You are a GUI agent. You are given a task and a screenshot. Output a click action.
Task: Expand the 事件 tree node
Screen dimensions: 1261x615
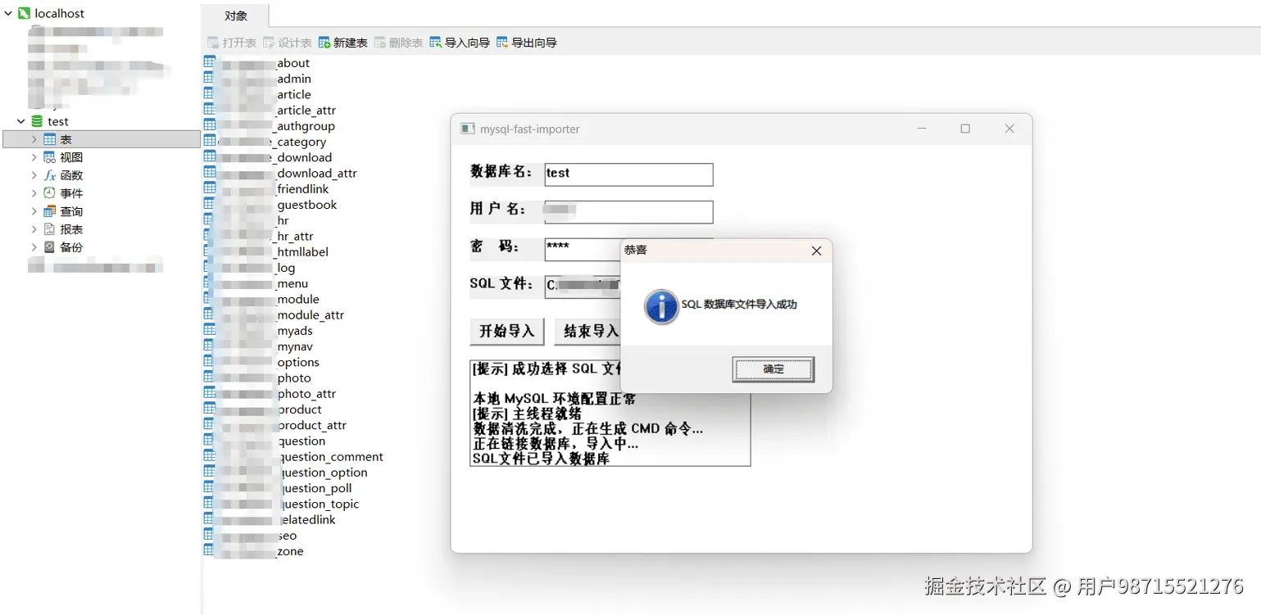coord(34,193)
